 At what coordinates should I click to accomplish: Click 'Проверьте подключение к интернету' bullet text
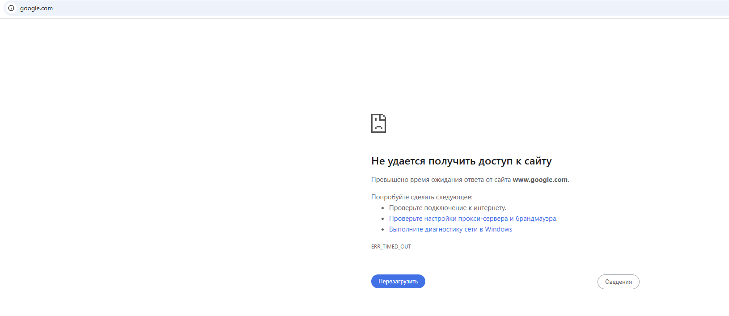click(447, 208)
